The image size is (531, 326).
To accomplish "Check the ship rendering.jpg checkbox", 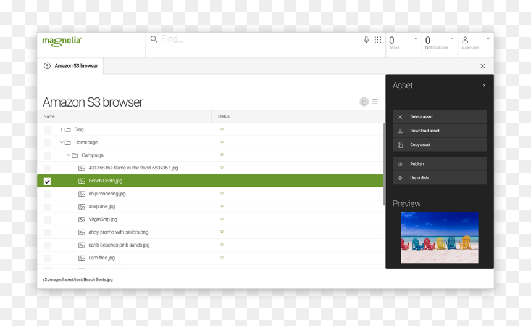I will 48,194.
